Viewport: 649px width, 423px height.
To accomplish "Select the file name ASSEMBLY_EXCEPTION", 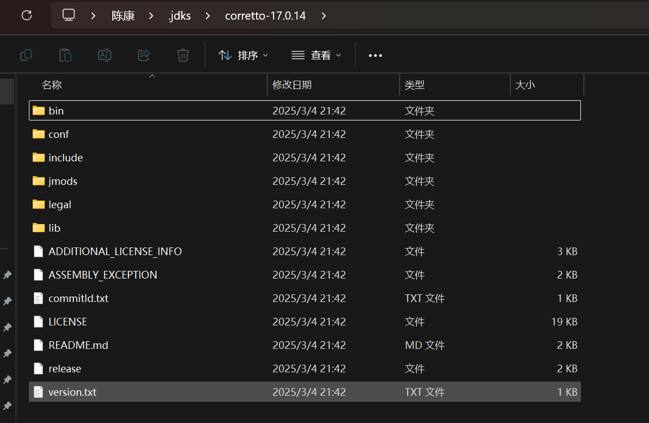I will [x=102, y=275].
